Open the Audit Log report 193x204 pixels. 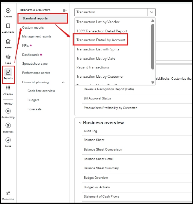click(x=90, y=131)
